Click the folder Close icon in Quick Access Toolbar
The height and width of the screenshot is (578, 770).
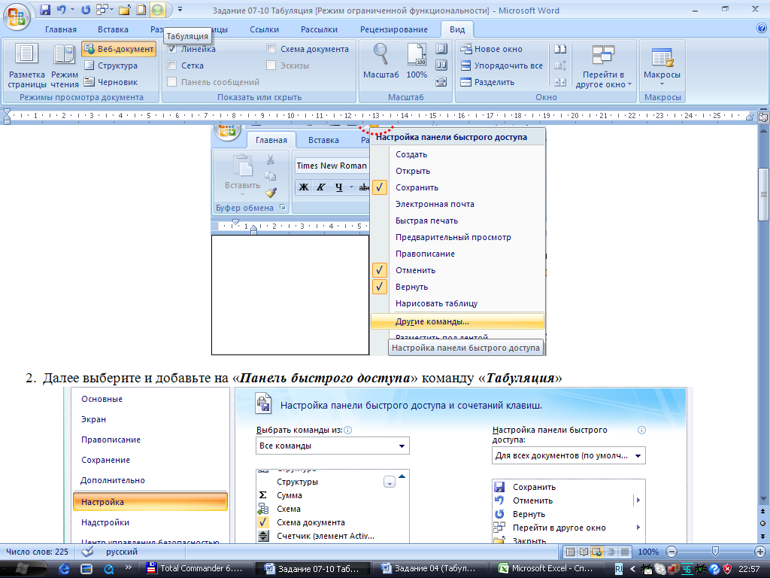(125, 9)
